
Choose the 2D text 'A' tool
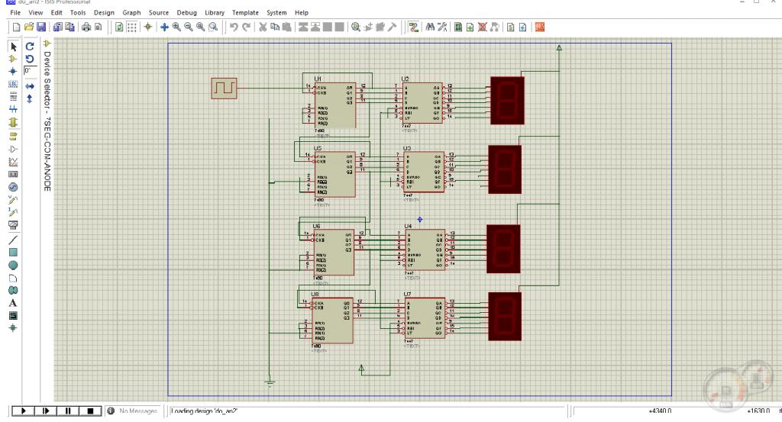[13, 303]
